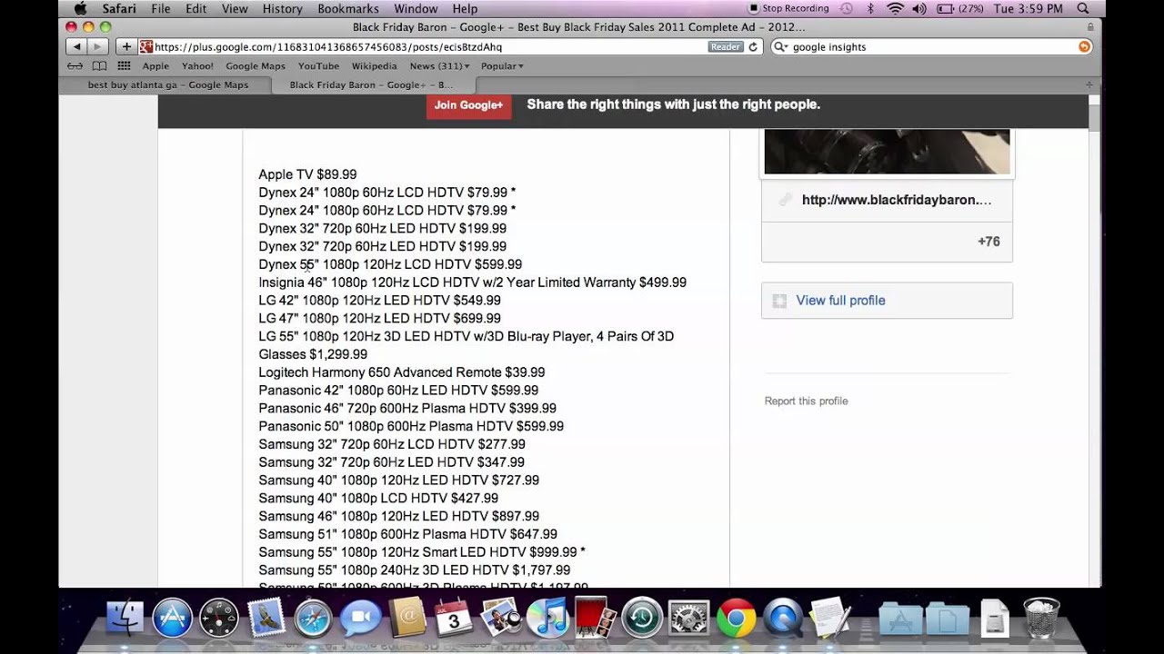Open the Documents stack in Dock

click(x=947, y=619)
